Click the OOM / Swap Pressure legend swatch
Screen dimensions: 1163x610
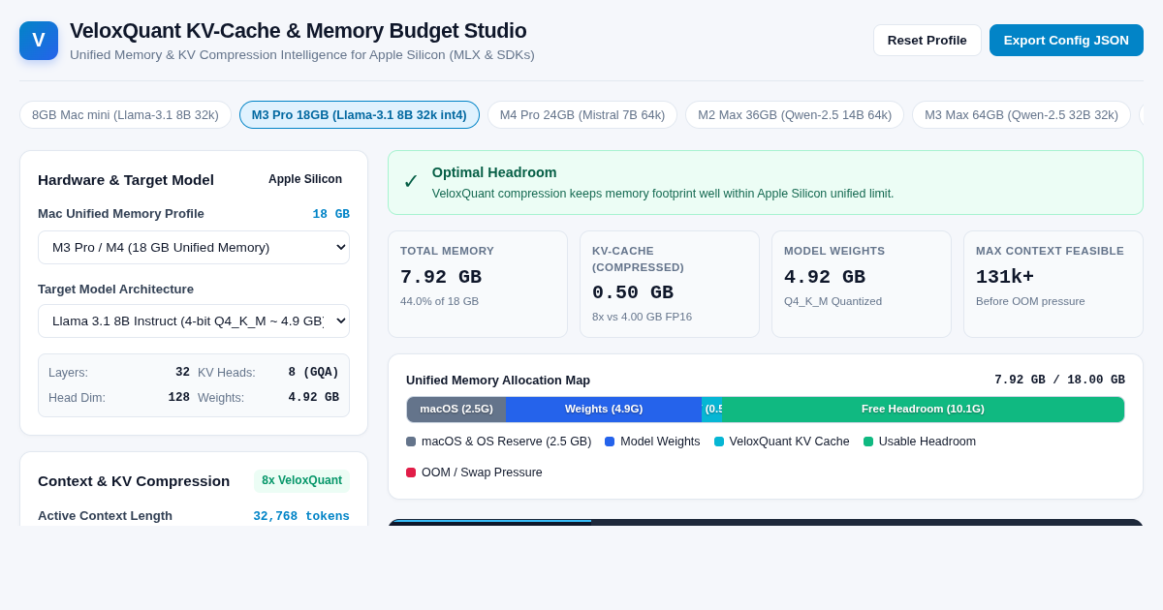pos(411,473)
